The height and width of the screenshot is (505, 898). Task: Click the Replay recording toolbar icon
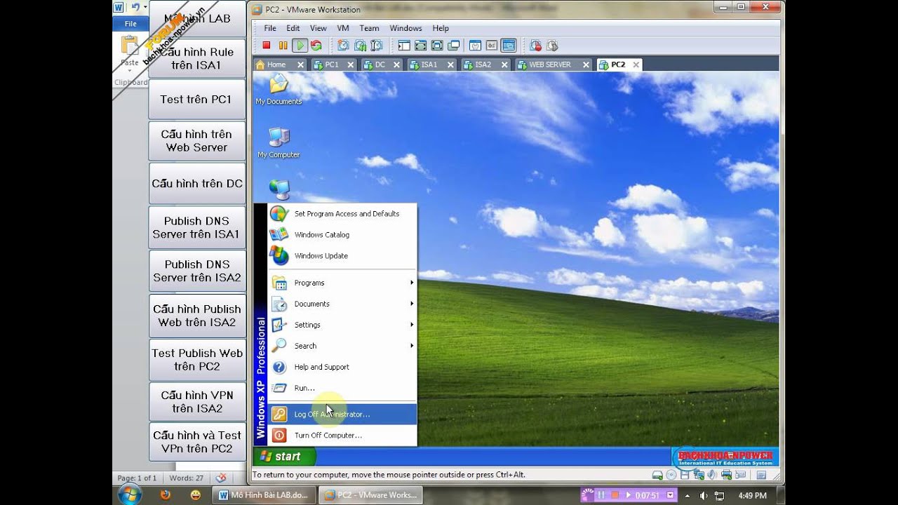[x=552, y=46]
